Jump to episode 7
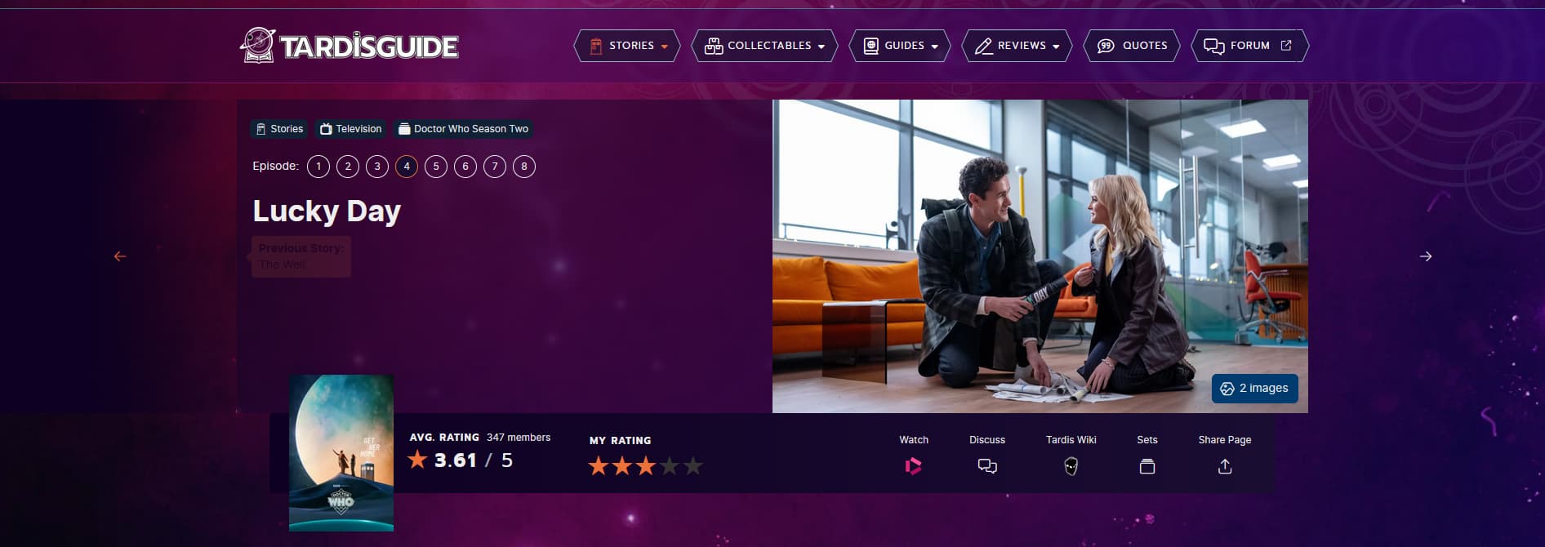Image resolution: width=1545 pixels, height=547 pixels. [495, 167]
